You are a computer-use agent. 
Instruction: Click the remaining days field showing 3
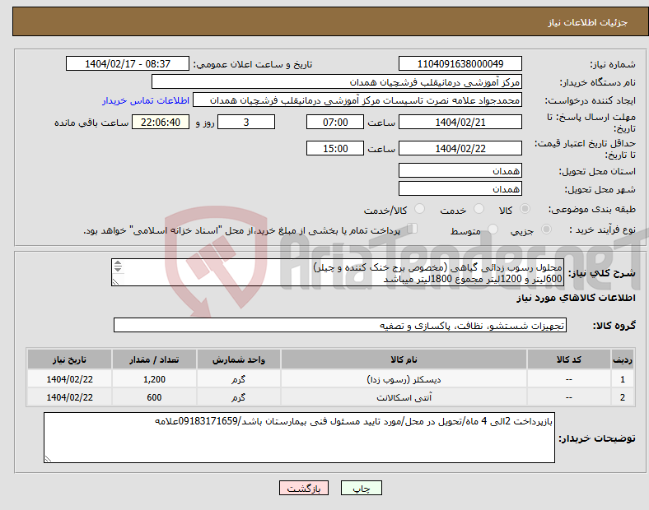pos(246,123)
